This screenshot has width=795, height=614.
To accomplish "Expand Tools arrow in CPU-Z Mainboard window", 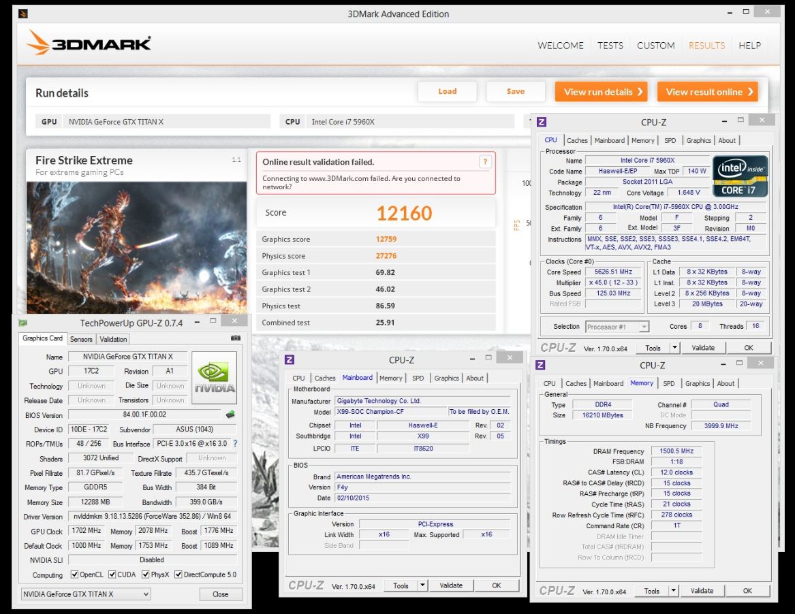I will [x=422, y=585].
